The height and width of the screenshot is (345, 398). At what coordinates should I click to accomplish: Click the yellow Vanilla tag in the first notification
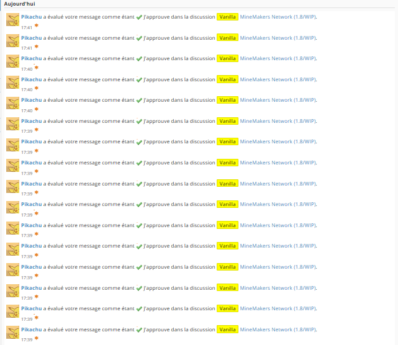coord(227,17)
